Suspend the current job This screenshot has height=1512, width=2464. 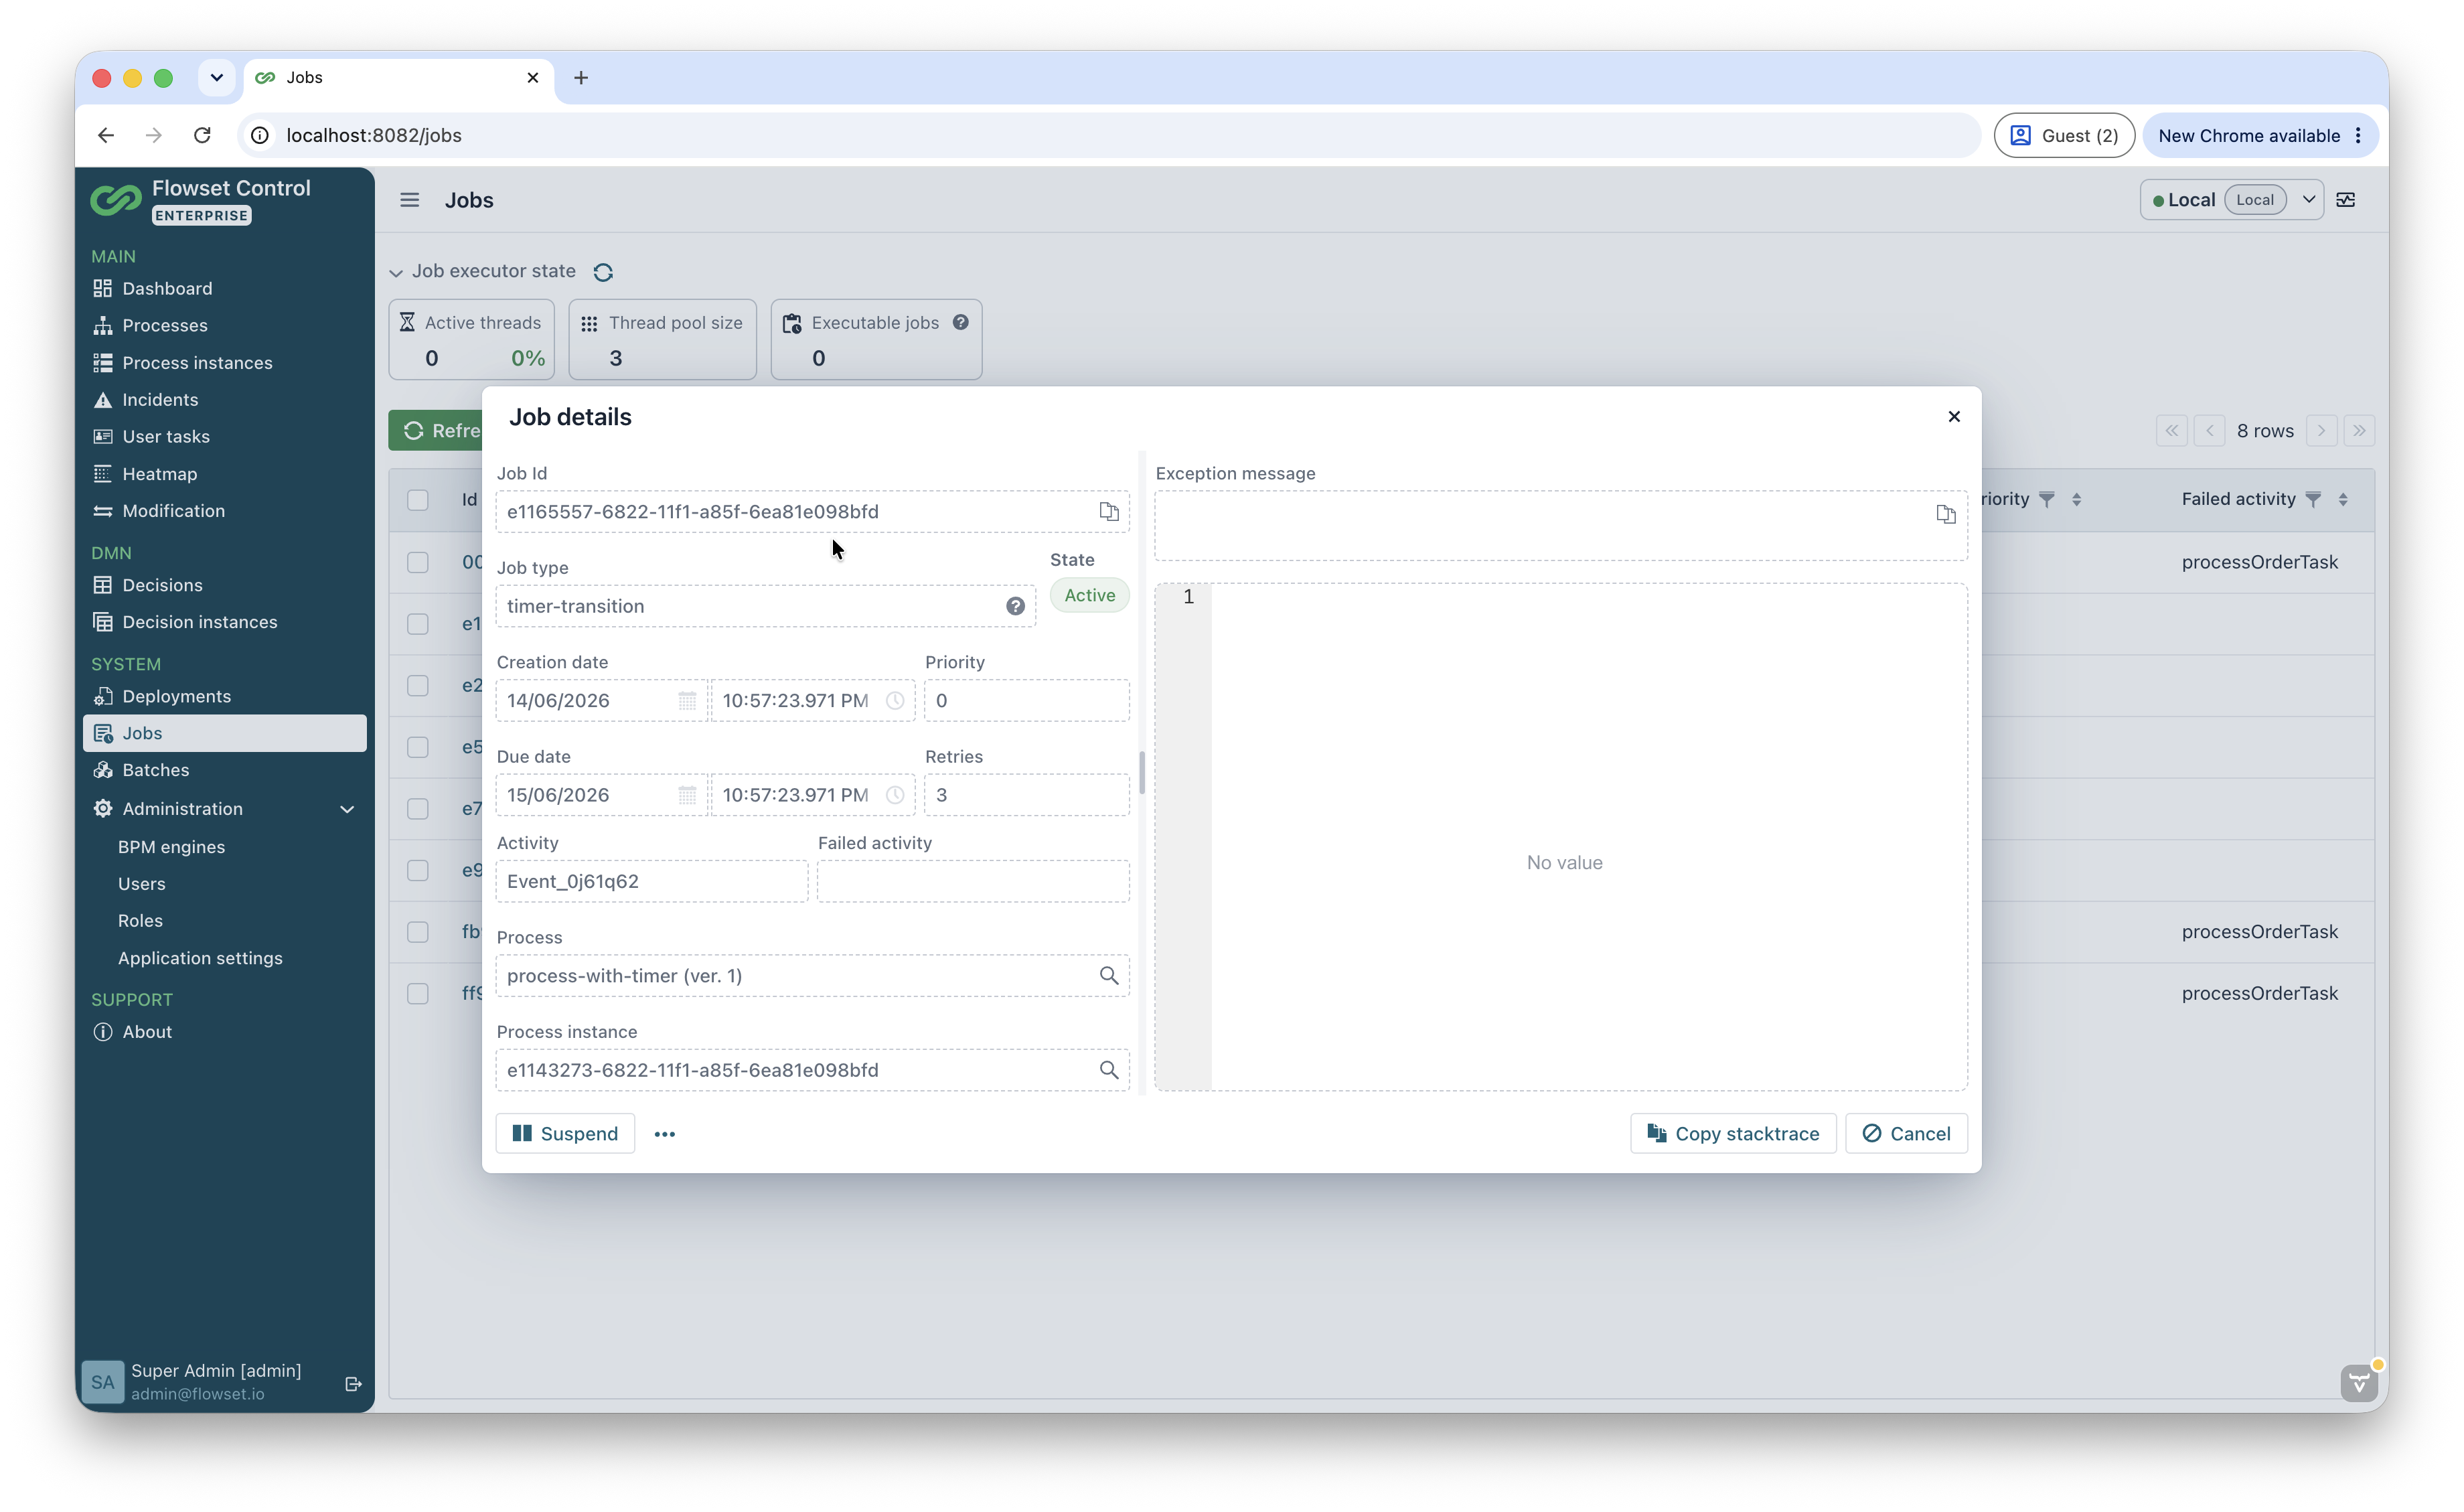565,1134
